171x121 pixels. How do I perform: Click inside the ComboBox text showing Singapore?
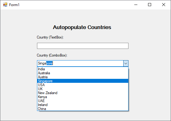[x=80, y=63]
